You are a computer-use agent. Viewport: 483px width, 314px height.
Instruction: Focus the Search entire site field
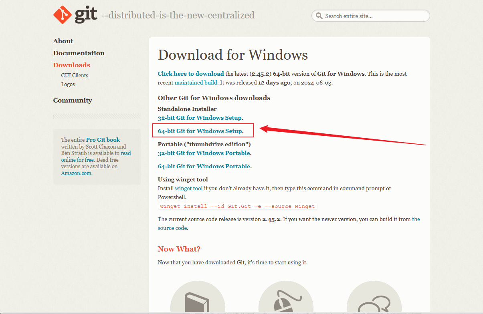point(371,16)
